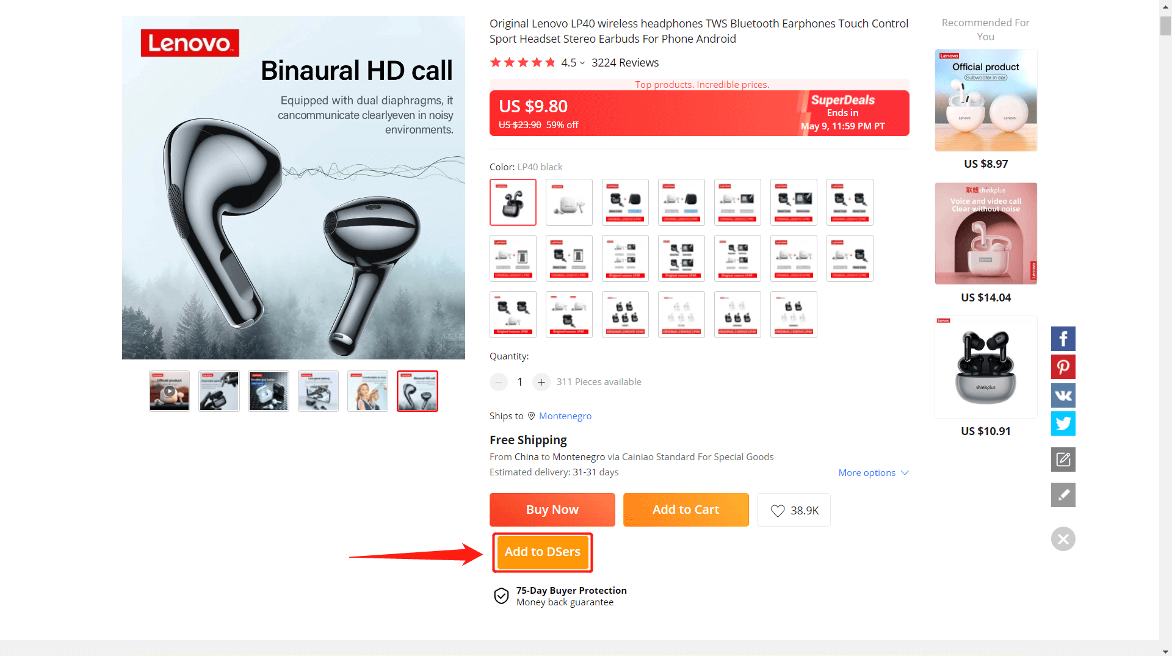Share on Twitter bird icon
The width and height of the screenshot is (1172, 656).
[1063, 424]
